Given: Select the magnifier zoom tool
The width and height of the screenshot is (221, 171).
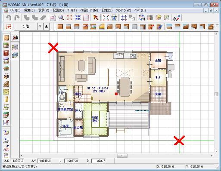Looking at the screenshot, I should (61, 18).
